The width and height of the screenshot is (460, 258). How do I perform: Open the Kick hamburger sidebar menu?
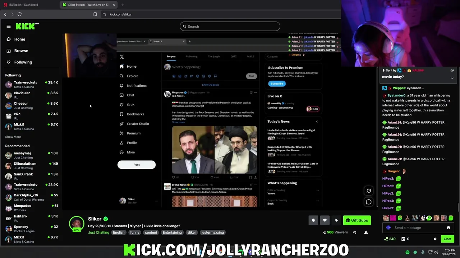click(9, 26)
